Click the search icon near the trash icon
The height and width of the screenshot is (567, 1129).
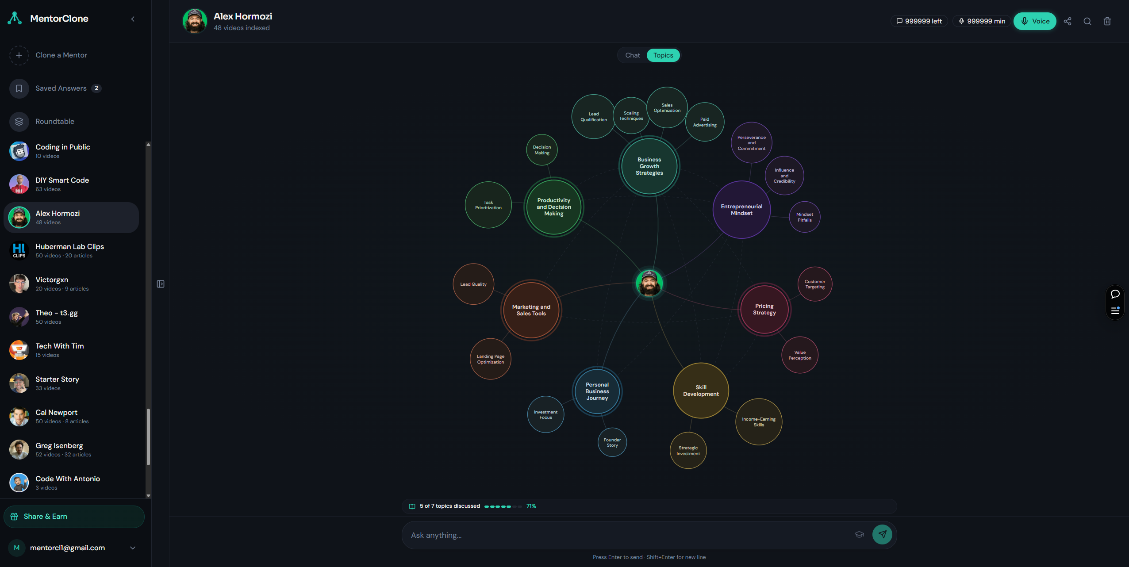pos(1087,21)
